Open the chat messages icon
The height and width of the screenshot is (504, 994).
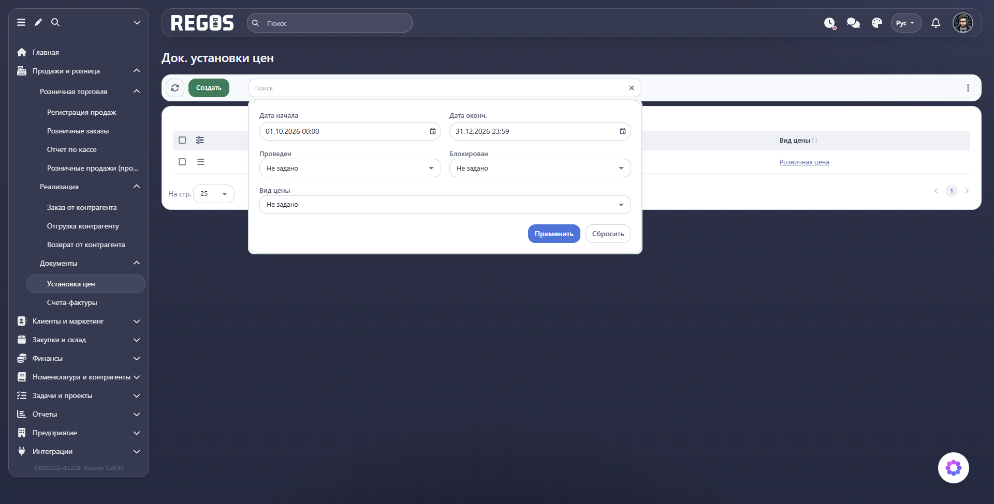tap(853, 23)
